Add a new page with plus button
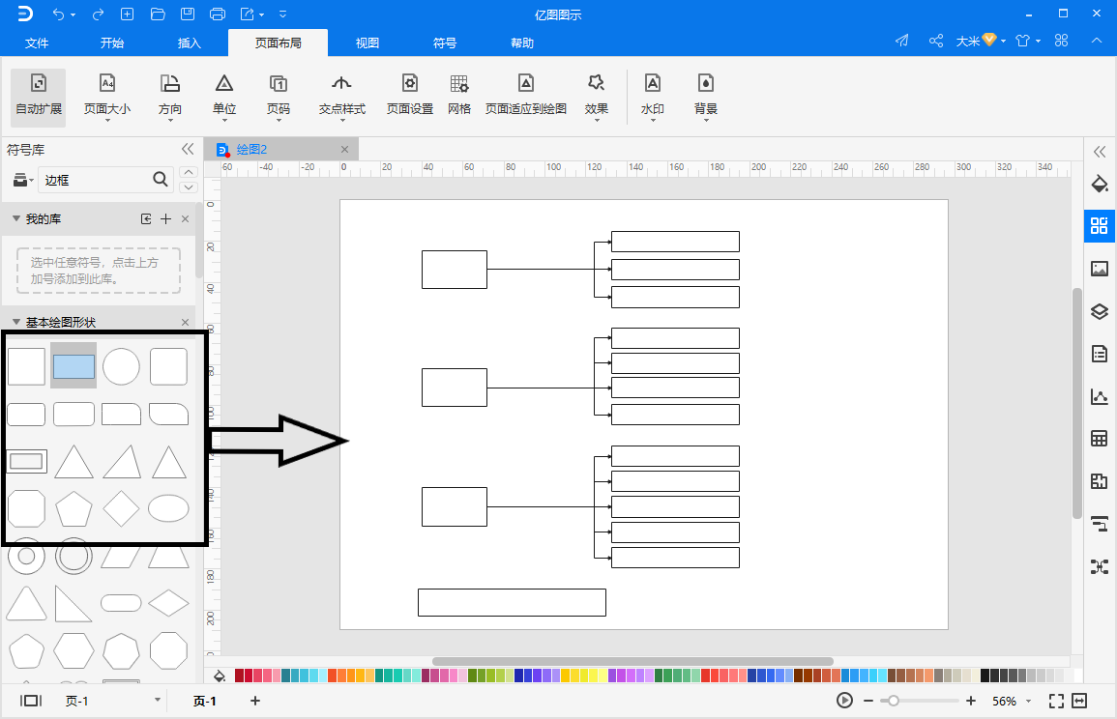 (255, 702)
